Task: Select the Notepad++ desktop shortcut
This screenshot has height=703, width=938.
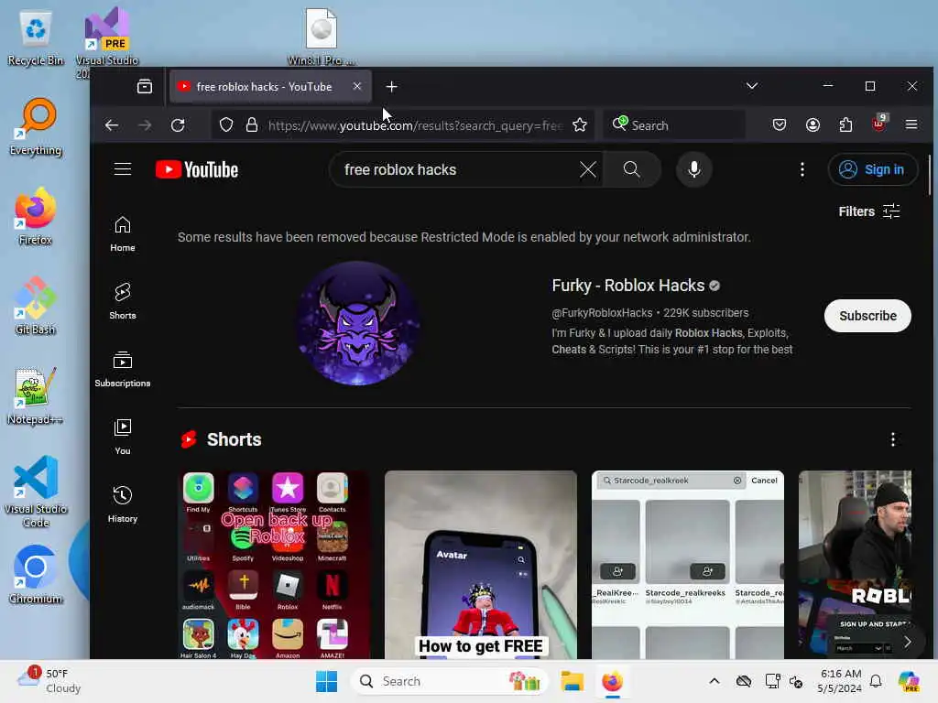Action: [x=36, y=395]
